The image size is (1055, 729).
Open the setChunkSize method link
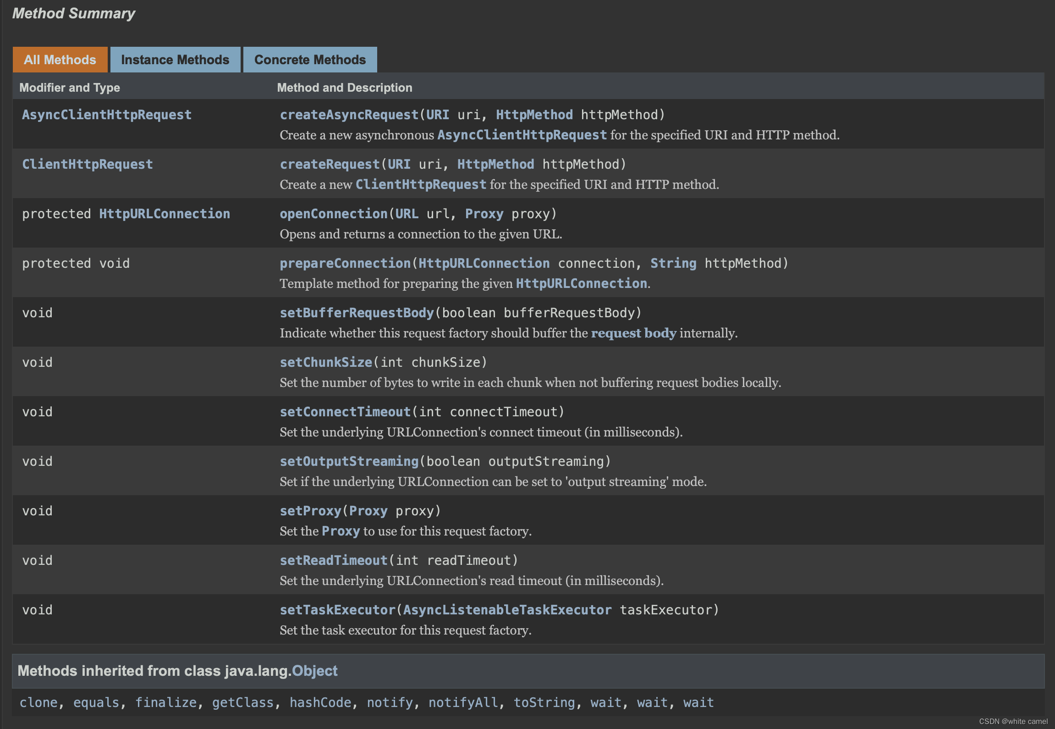(x=326, y=362)
